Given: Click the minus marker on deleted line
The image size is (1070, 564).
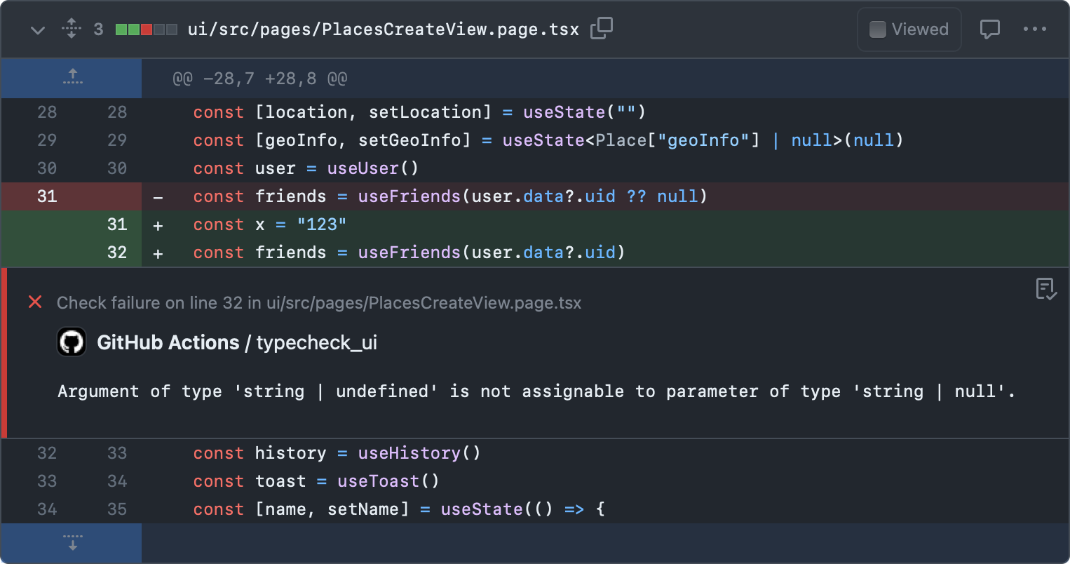Looking at the screenshot, I should click(x=158, y=197).
